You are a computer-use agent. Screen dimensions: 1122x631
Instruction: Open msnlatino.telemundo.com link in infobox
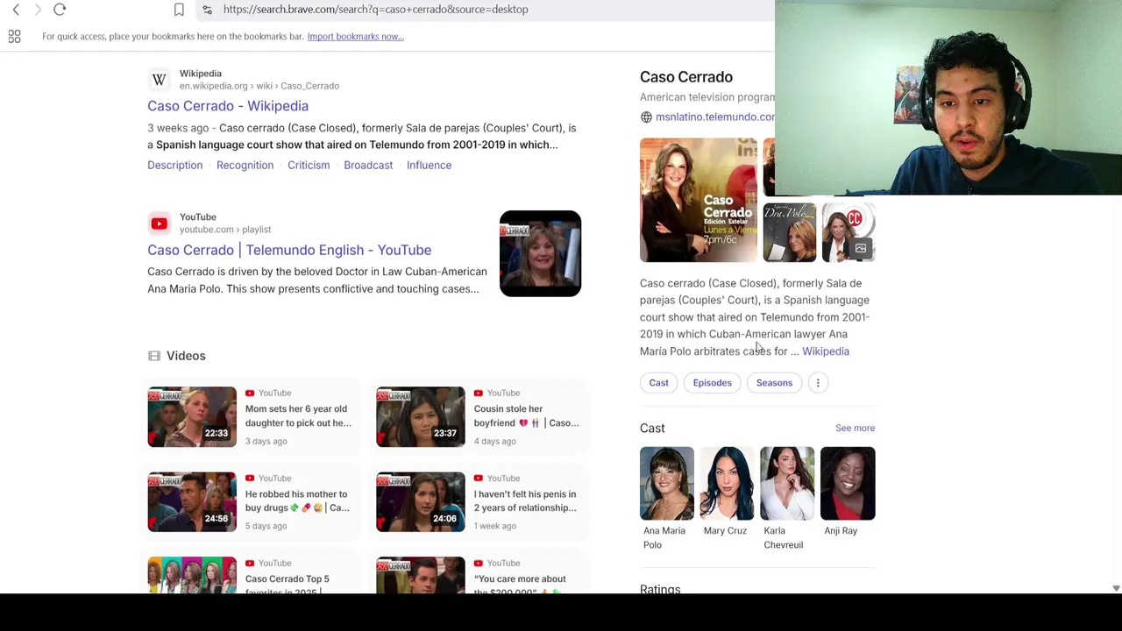[x=714, y=117]
